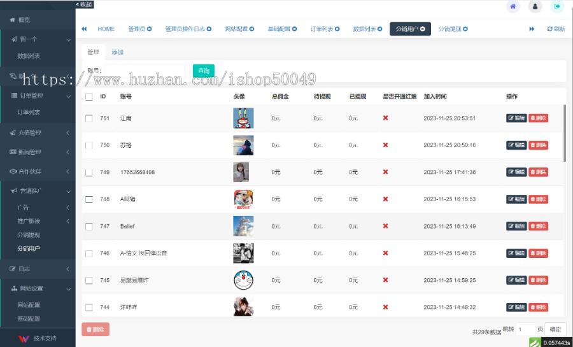Screen dimensions: 573x347
Task: Check the row checkbox for ID 745
Action: click(x=88, y=281)
